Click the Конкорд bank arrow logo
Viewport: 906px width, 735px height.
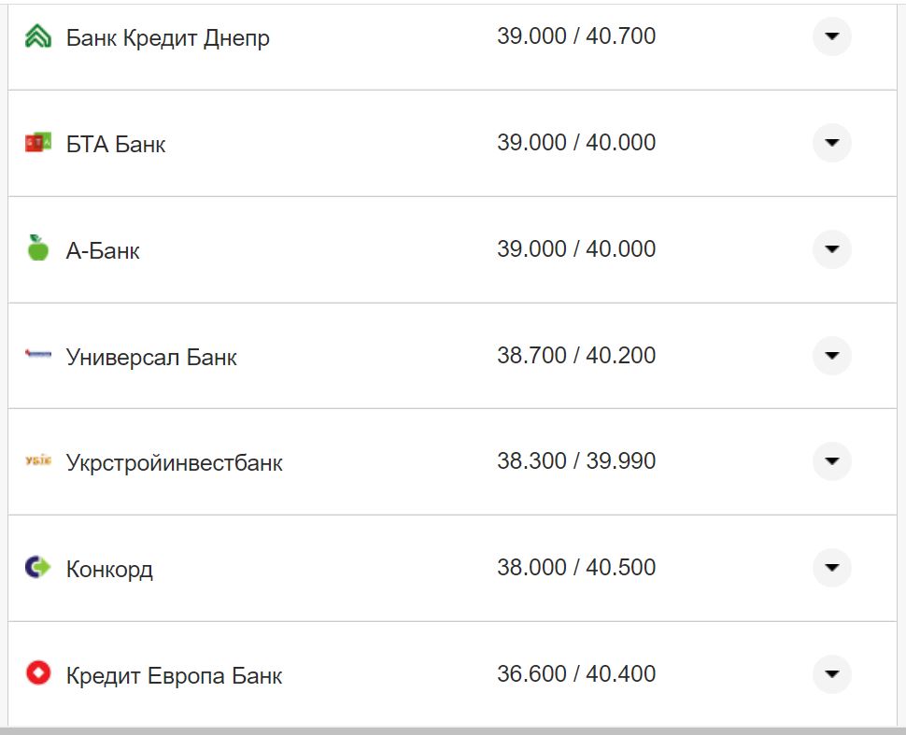(x=38, y=567)
